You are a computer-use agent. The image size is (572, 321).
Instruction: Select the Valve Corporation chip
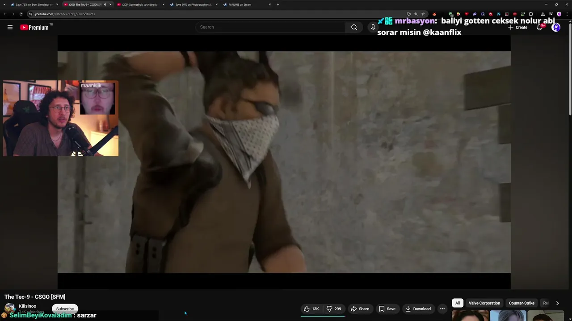[x=484, y=303]
